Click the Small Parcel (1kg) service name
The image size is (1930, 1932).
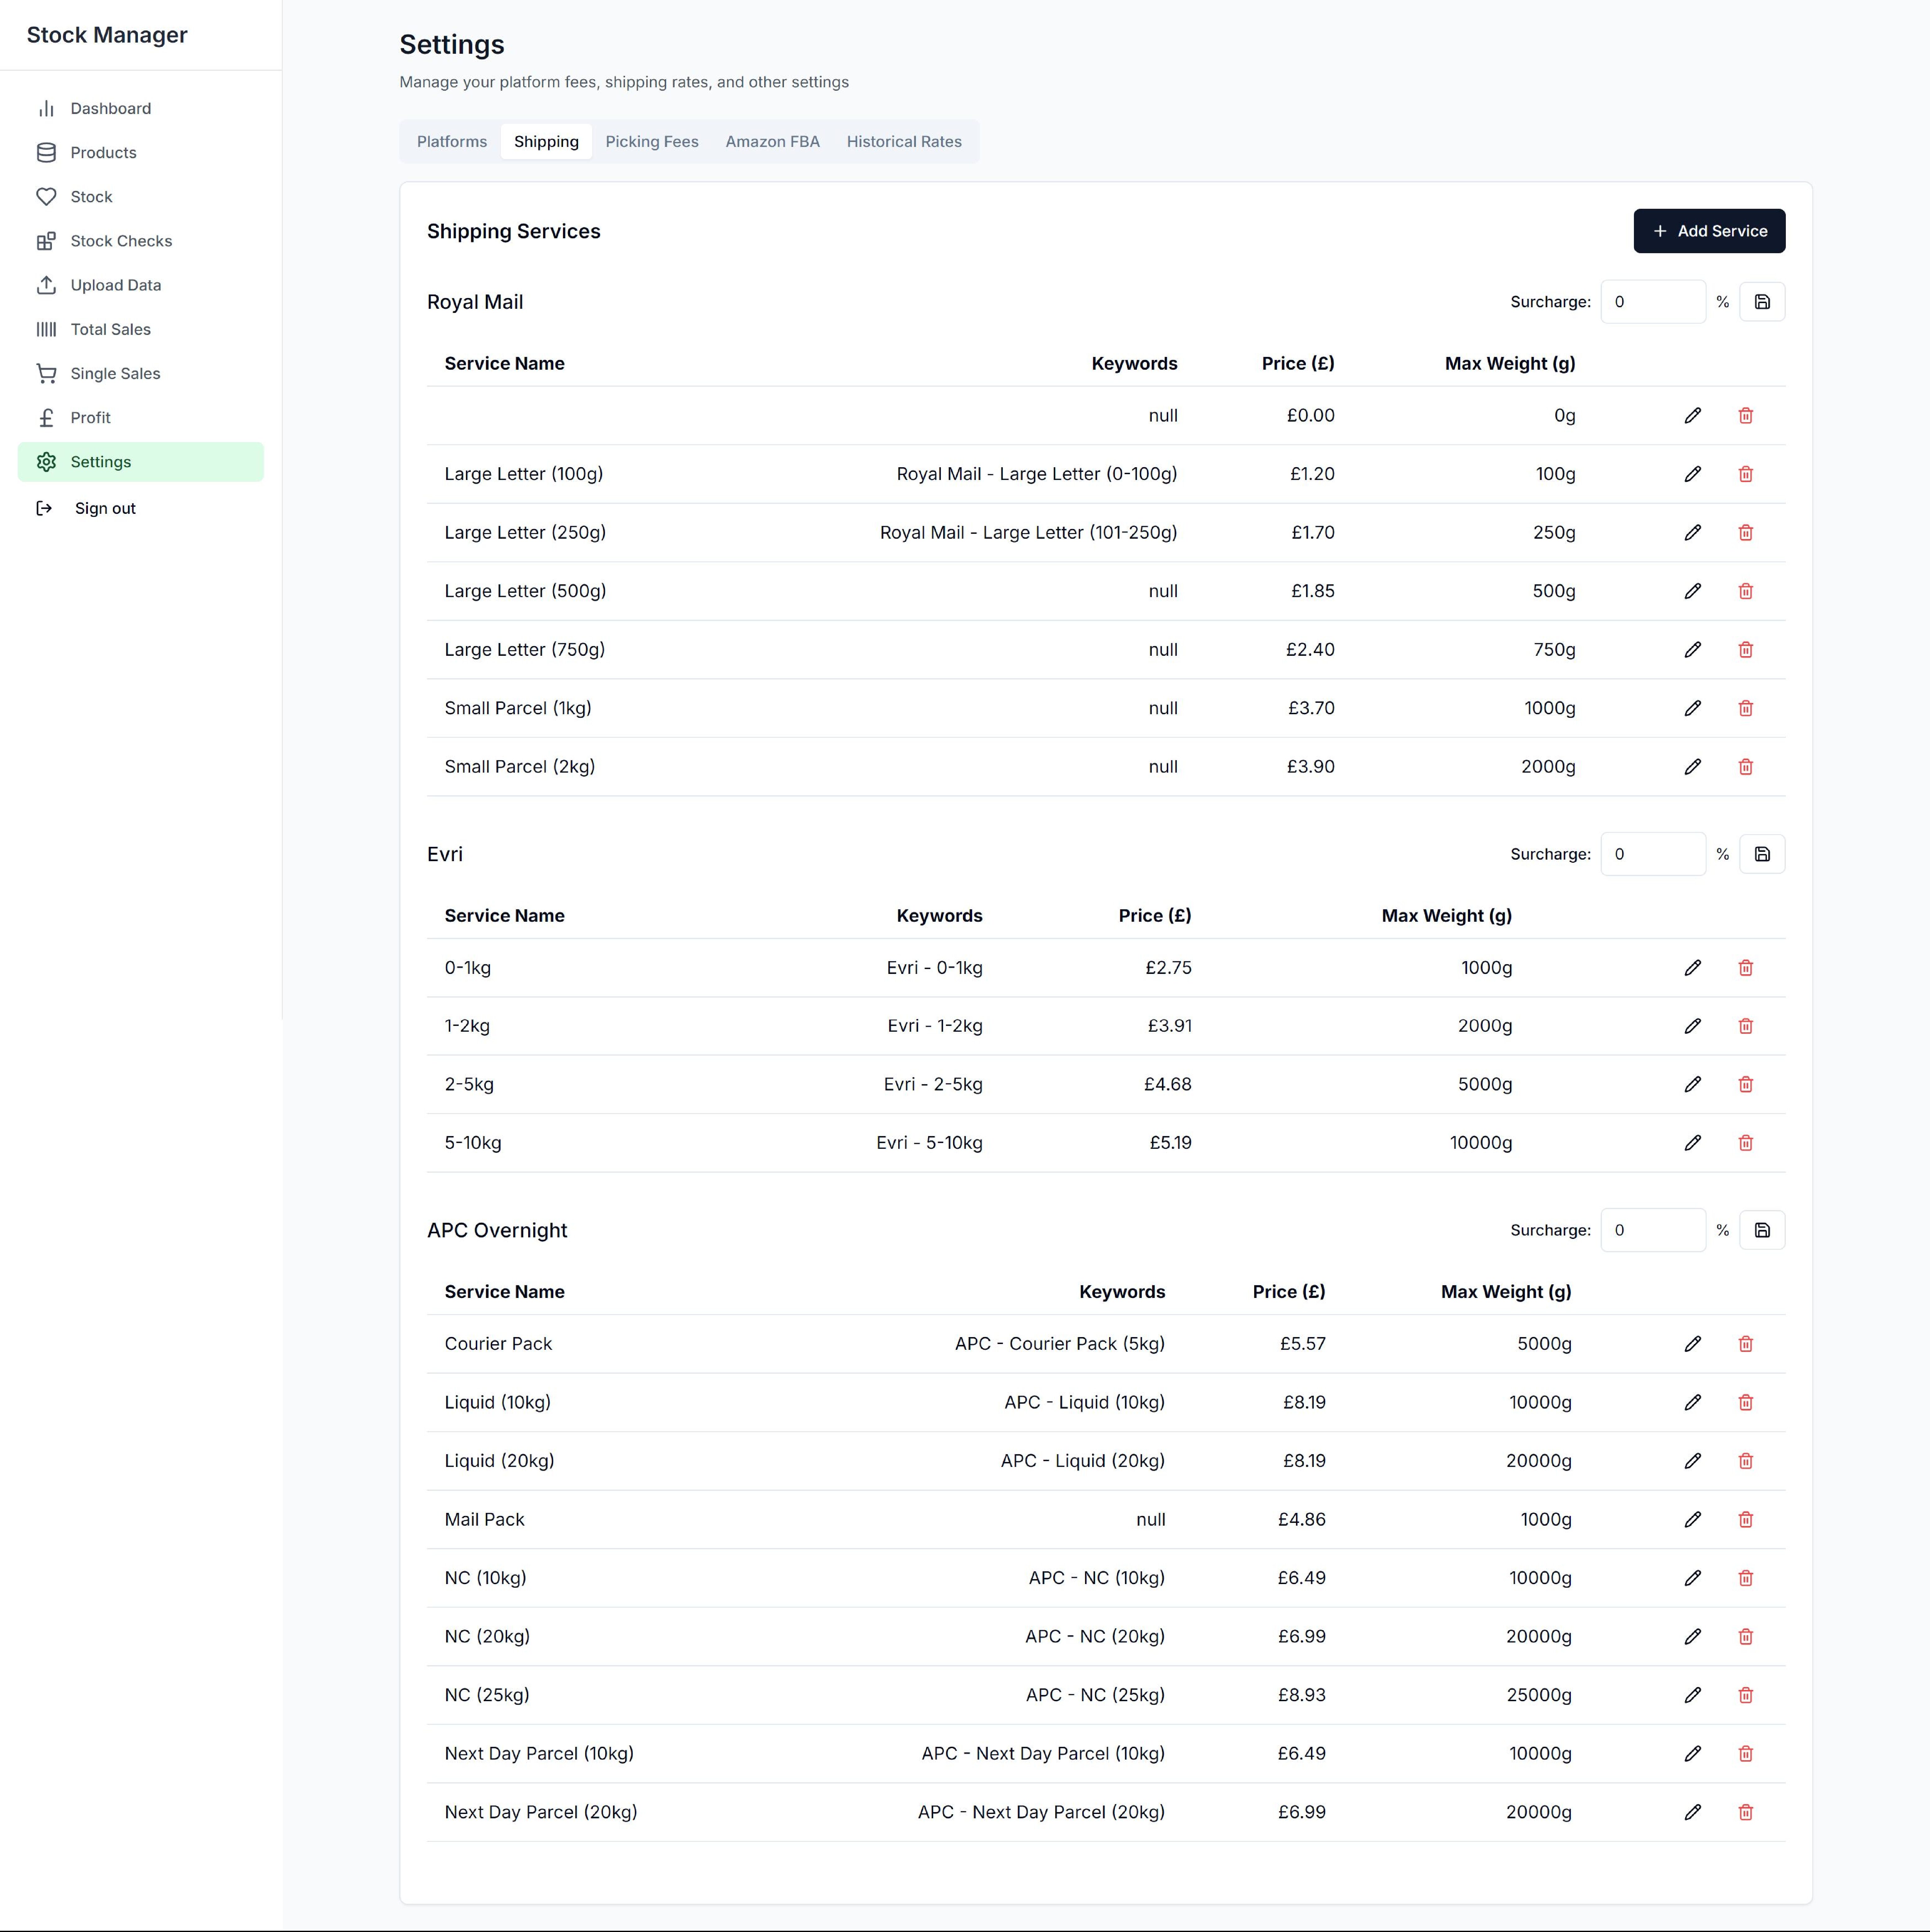click(518, 708)
